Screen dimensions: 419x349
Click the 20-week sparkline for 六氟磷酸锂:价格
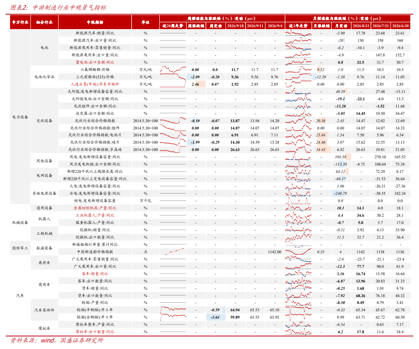pyautogui.click(x=173, y=70)
